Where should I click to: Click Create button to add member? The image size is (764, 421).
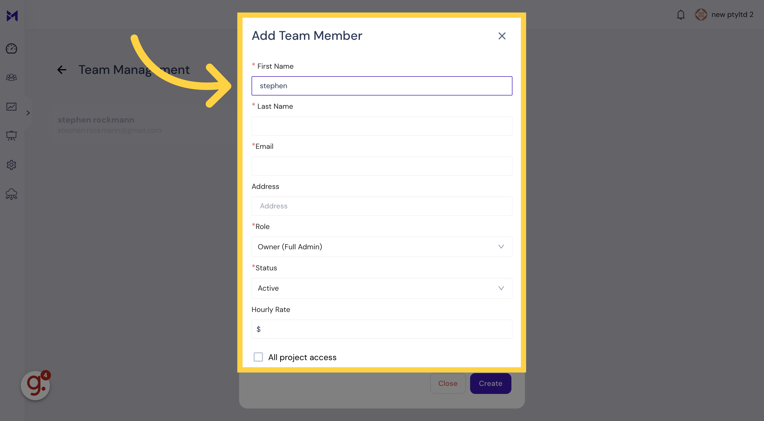point(490,383)
